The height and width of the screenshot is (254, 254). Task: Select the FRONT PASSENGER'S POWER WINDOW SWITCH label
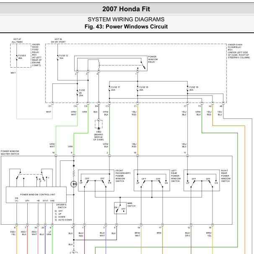[123, 176]
